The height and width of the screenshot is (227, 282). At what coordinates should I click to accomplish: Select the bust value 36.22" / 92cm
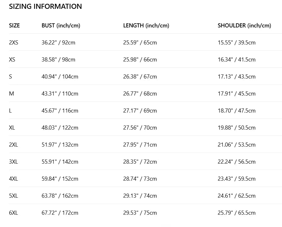58,43
